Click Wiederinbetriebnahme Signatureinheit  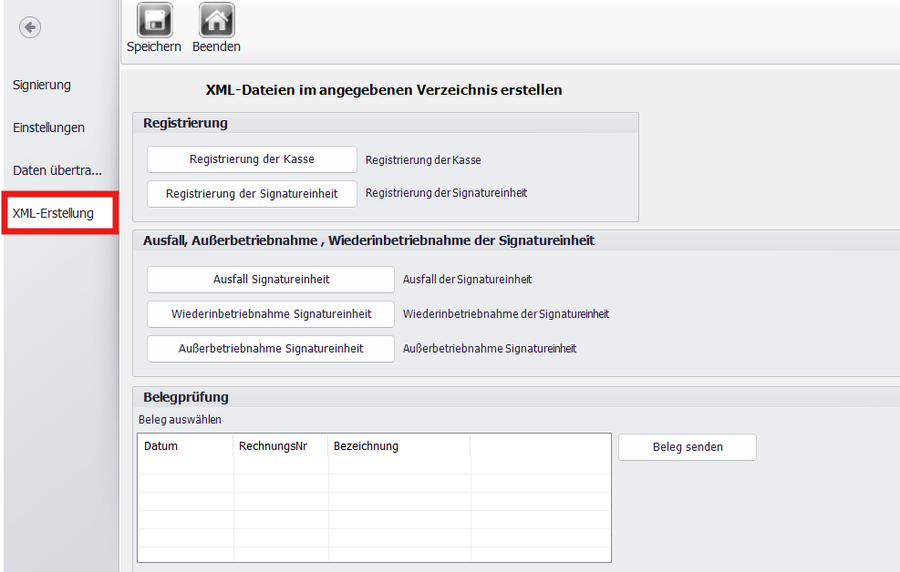point(270,313)
